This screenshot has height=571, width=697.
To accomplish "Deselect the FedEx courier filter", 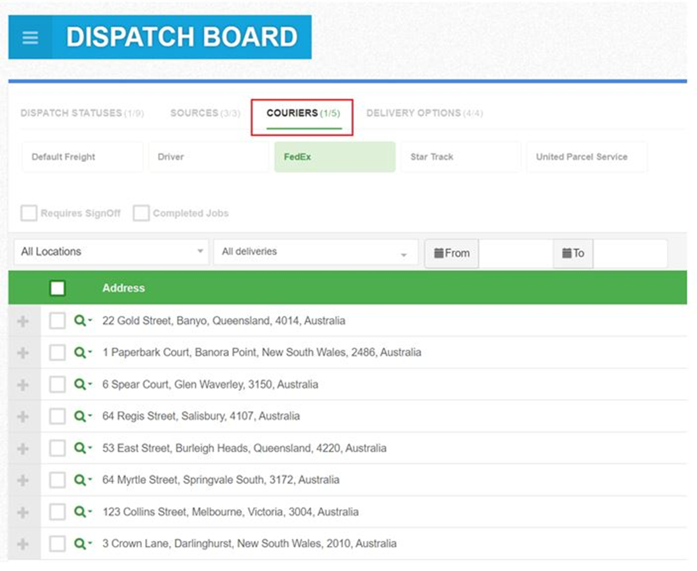I will (334, 157).
